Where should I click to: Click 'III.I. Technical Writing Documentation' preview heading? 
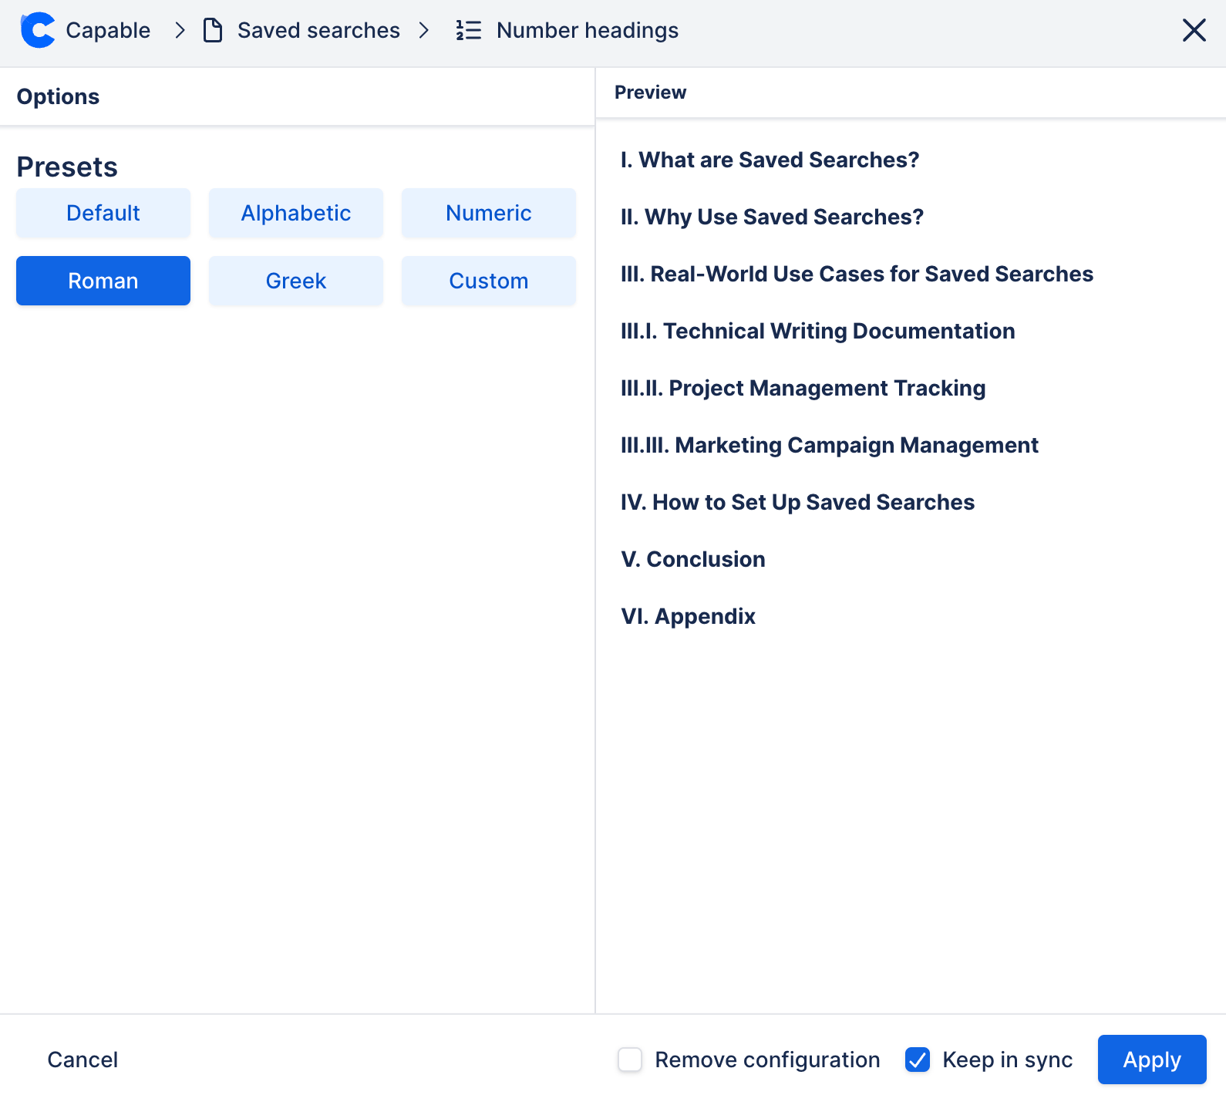817,331
